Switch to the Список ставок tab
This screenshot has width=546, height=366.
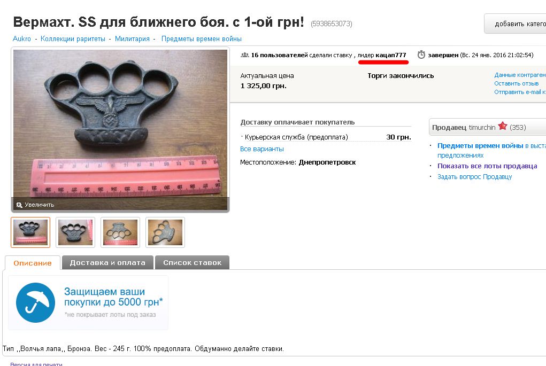click(x=192, y=263)
